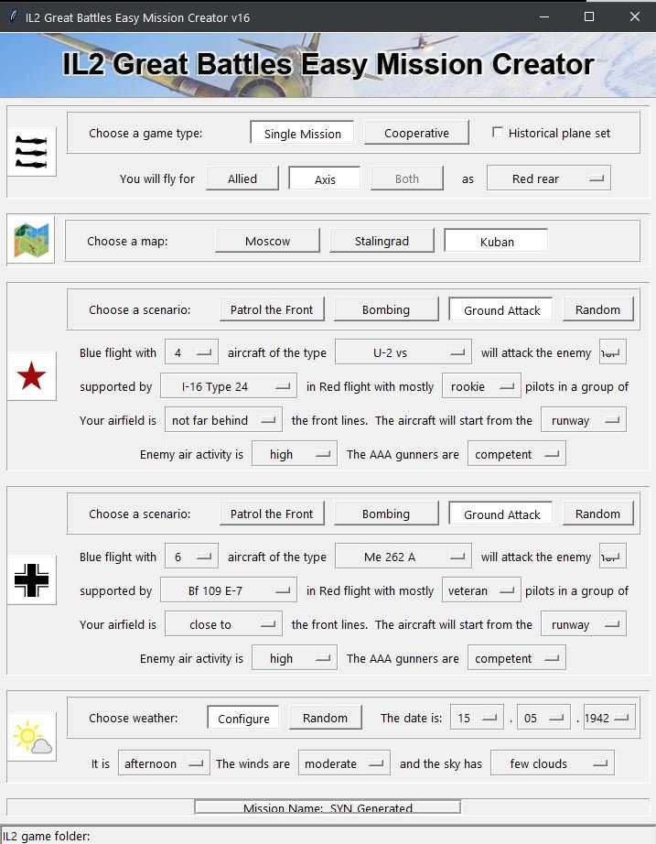Select Single Mission game type
Image resolution: width=656 pixels, height=844 pixels.
point(303,134)
